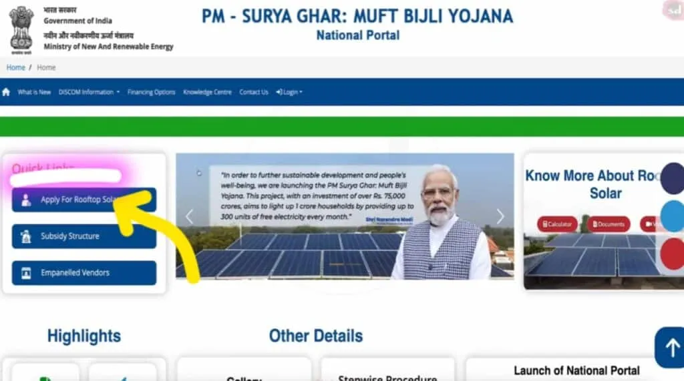Click the scroll-to-top arrow button
Image resolution: width=684 pixels, height=381 pixels.
click(x=670, y=348)
